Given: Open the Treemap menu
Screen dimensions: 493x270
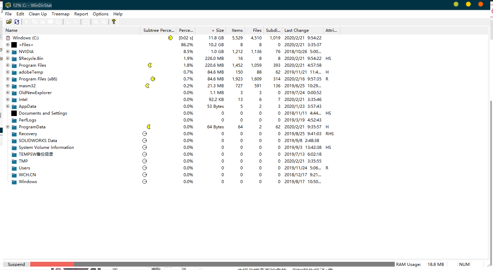Looking at the screenshot, I should [x=61, y=14].
